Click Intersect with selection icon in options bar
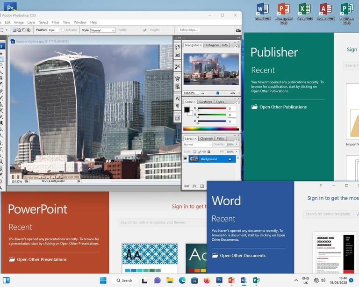This screenshot has width=359, height=287. (x=29, y=30)
